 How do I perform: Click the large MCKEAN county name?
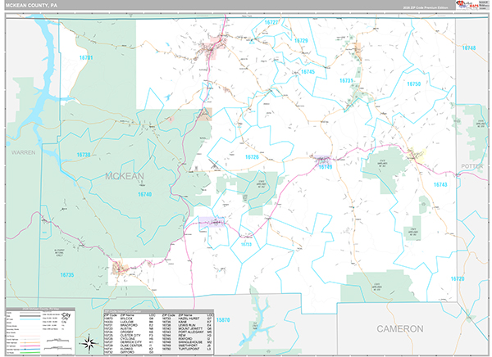pyautogui.click(x=125, y=176)
